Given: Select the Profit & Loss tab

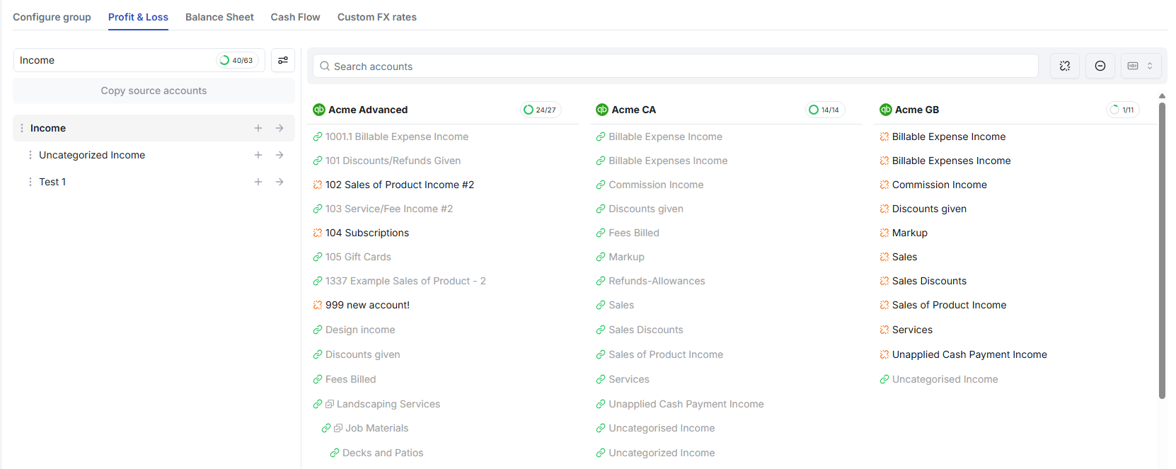Looking at the screenshot, I should click(138, 17).
